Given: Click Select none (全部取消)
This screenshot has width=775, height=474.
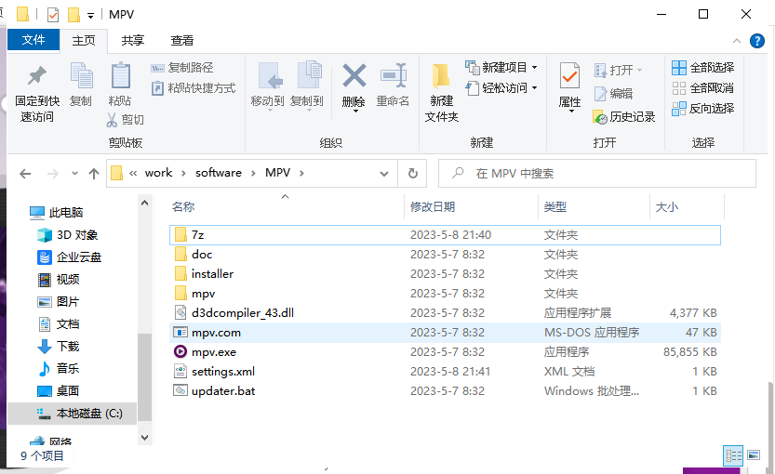Looking at the screenshot, I should (702, 88).
